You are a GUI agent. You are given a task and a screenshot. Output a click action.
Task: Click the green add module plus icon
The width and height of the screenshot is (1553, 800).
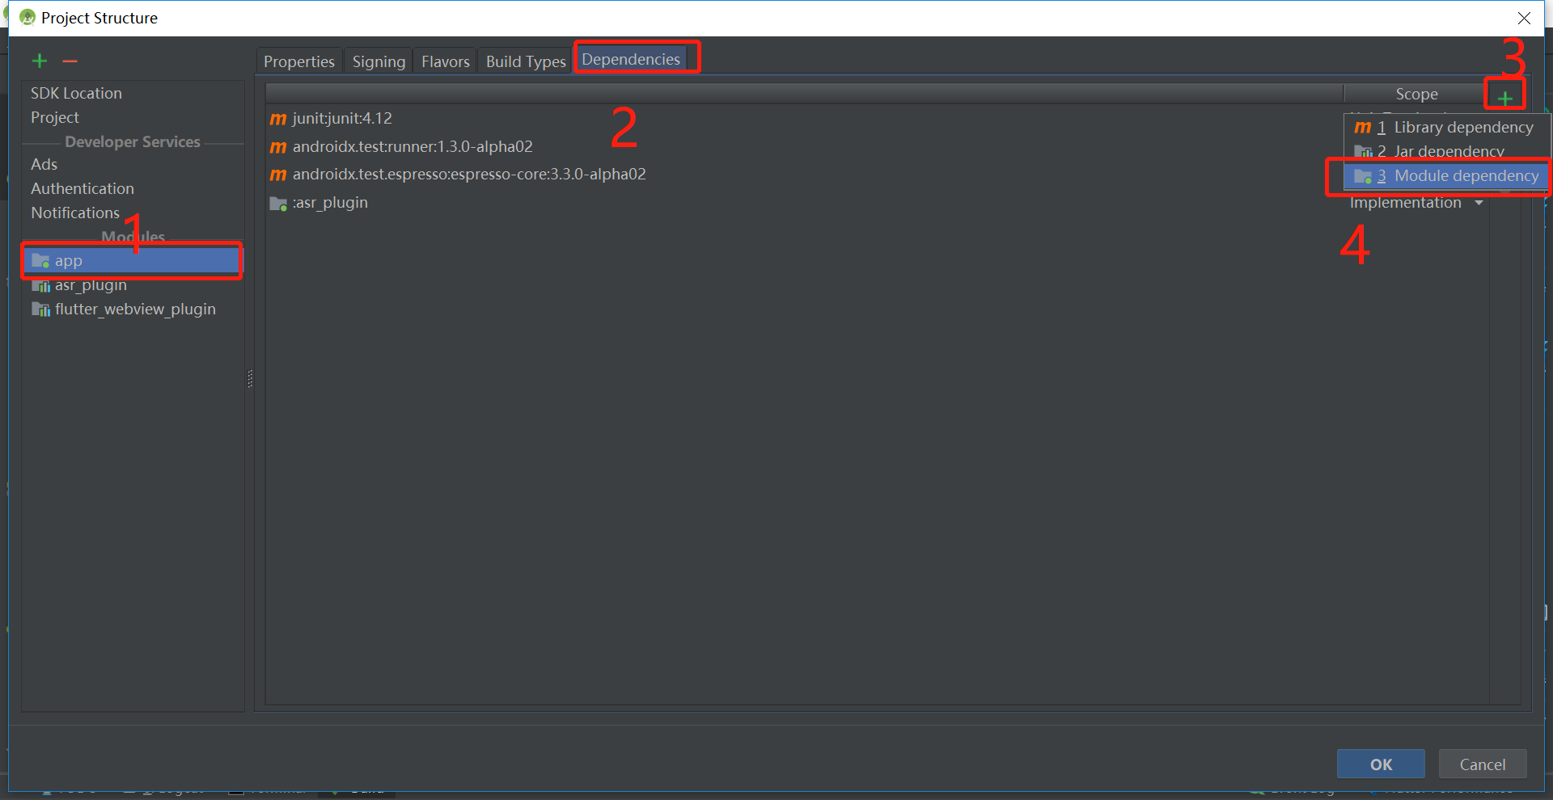coord(40,61)
